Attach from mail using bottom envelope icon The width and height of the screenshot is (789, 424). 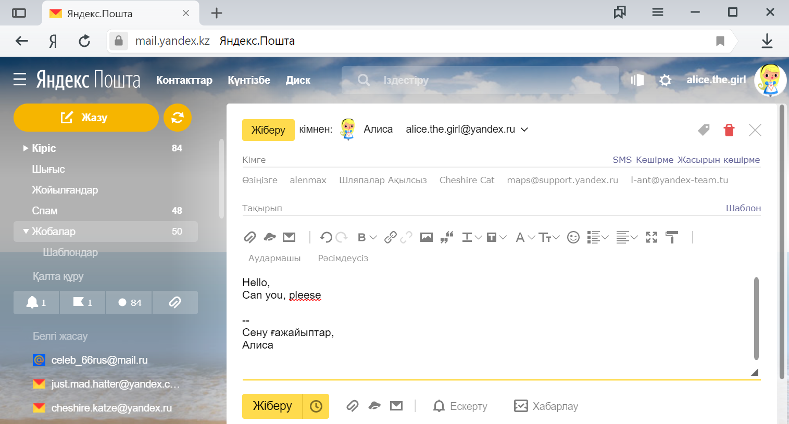coord(396,406)
